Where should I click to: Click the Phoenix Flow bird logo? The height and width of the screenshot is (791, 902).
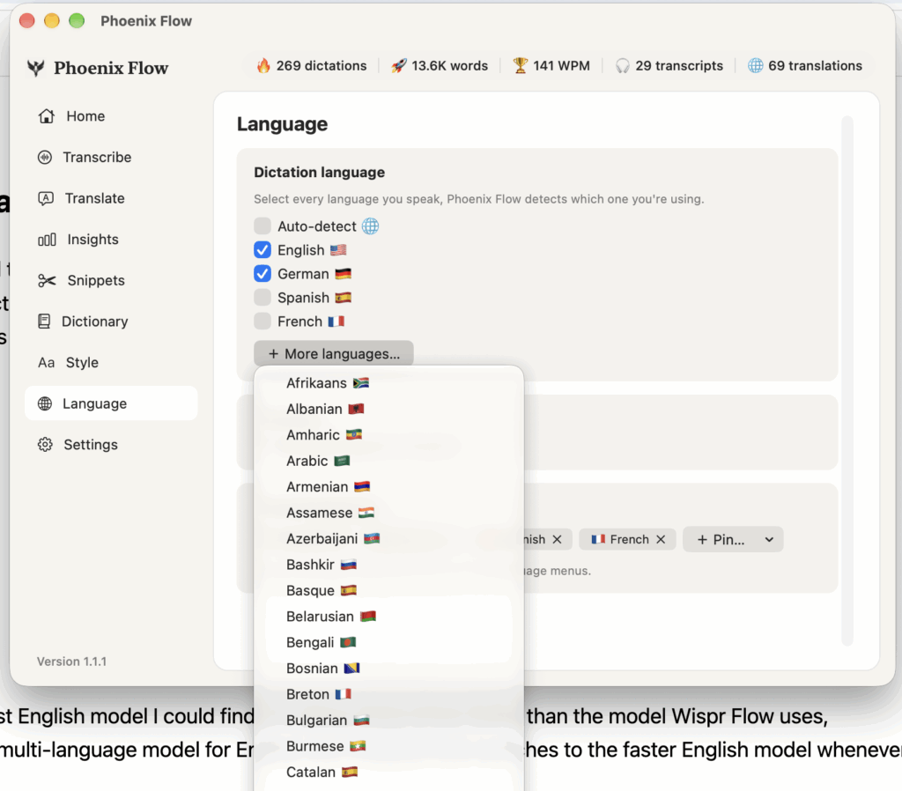[x=35, y=68]
